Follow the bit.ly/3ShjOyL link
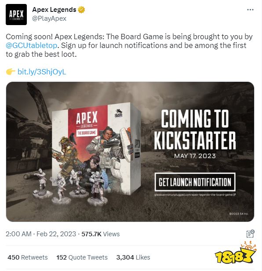 (x=42, y=72)
